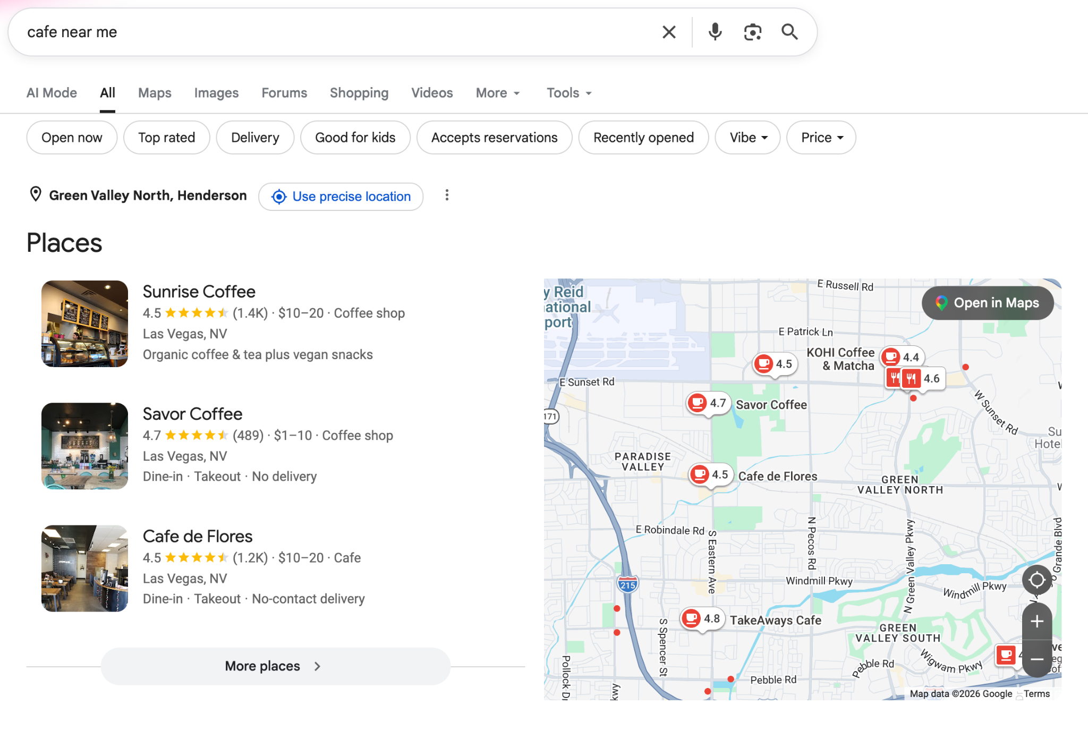
Task: Center map on my location
Action: (x=1036, y=580)
